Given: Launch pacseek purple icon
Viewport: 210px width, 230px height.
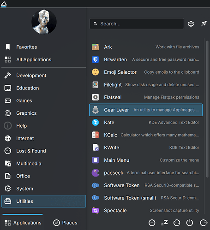Looking at the screenshot, I should tap(96, 173).
